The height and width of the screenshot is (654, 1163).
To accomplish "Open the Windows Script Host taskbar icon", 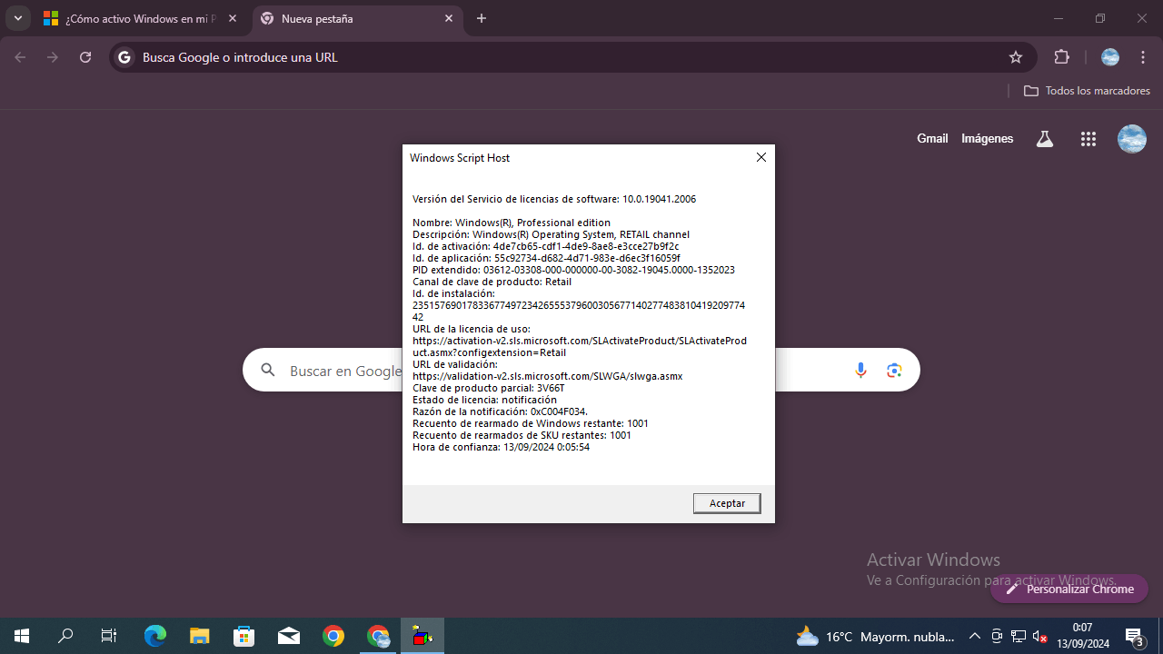I will click(x=422, y=636).
